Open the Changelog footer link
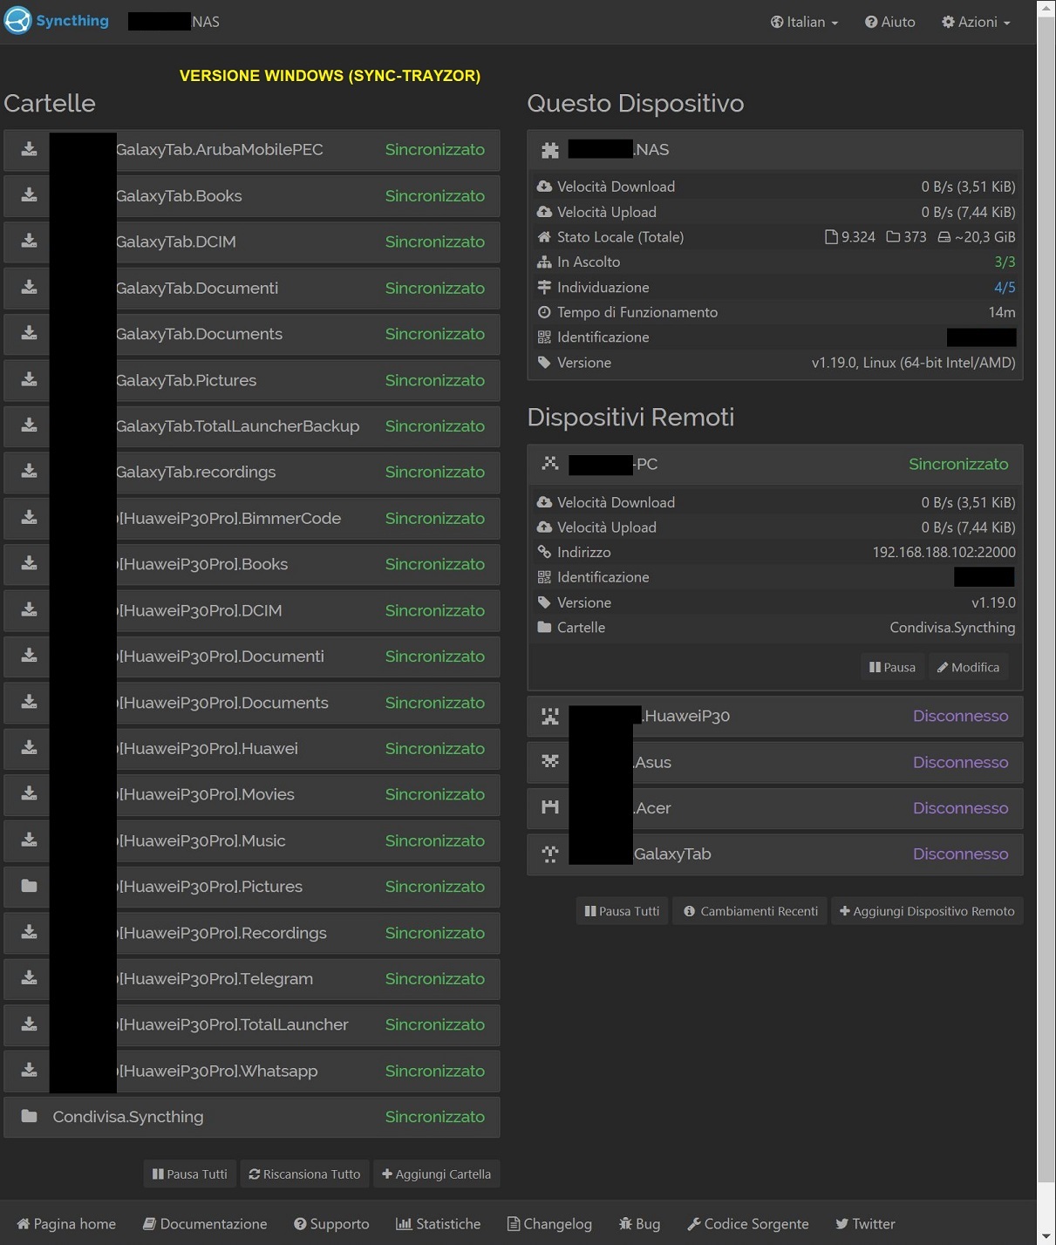The width and height of the screenshot is (1056, 1245). click(x=549, y=1224)
